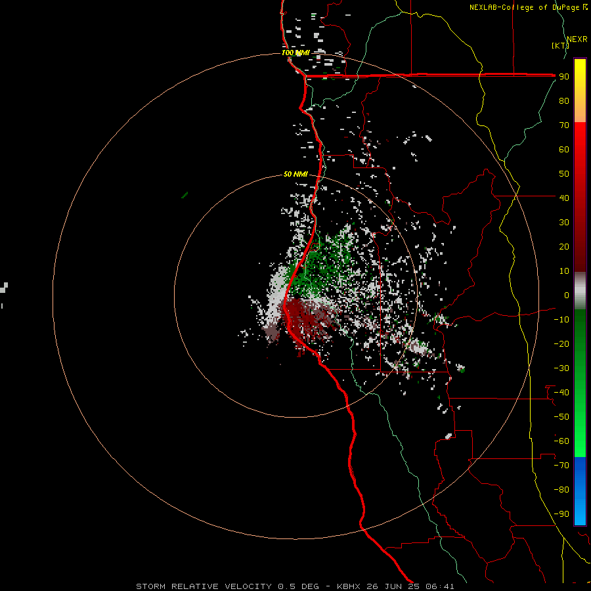This screenshot has width=591, height=591.
Task: Click the small green echo over the ocean
Action: [x=185, y=195]
